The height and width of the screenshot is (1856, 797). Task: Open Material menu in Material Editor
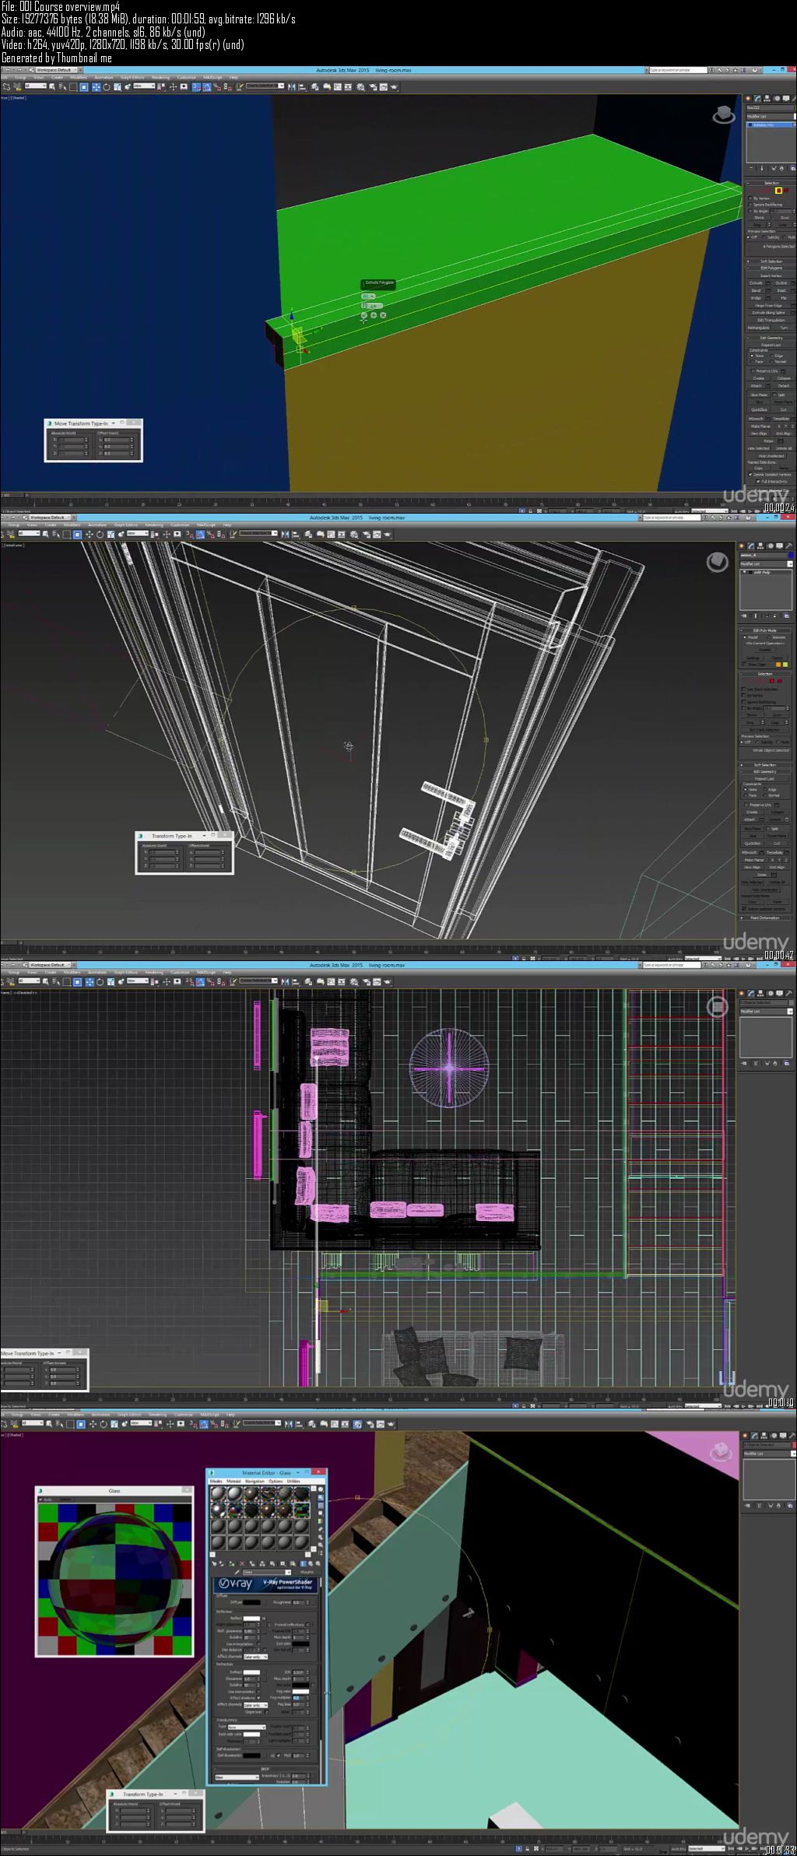pos(233,1481)
